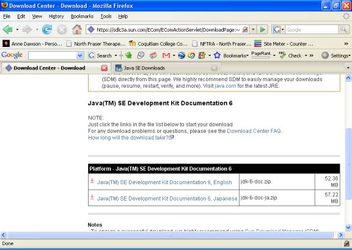Download Java SE Development Kit Documentation 6, Japanese
The height and width of the screenshot is (250, 352).
pyautogui.click(x=167, y=198)
